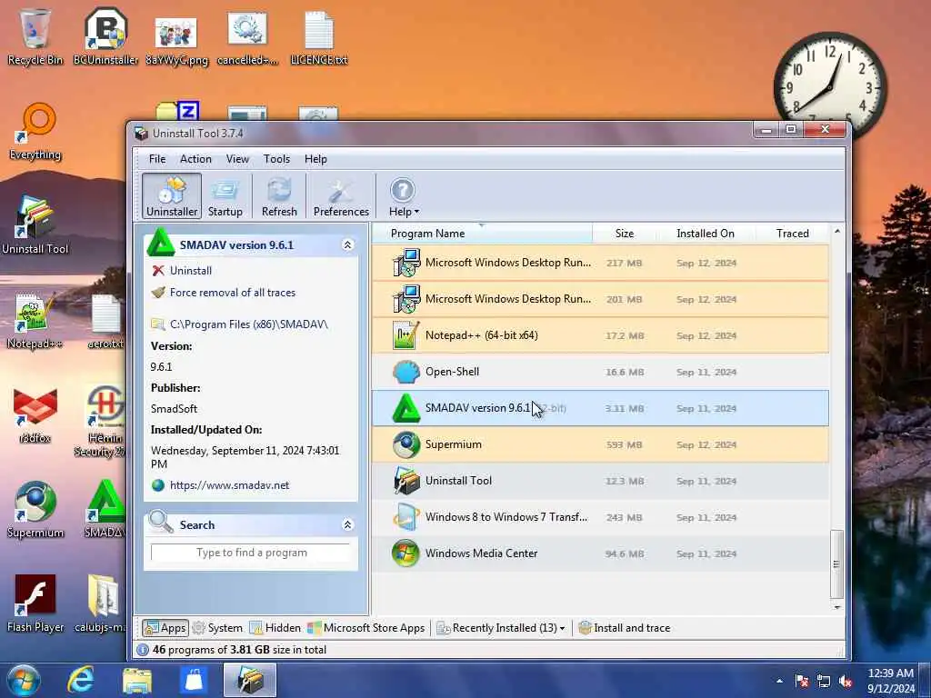Open the C:\Program Files (x86)\SMADAV\ folder link
The width and height of the screenshot is (931, 698).
pos(249,324)
